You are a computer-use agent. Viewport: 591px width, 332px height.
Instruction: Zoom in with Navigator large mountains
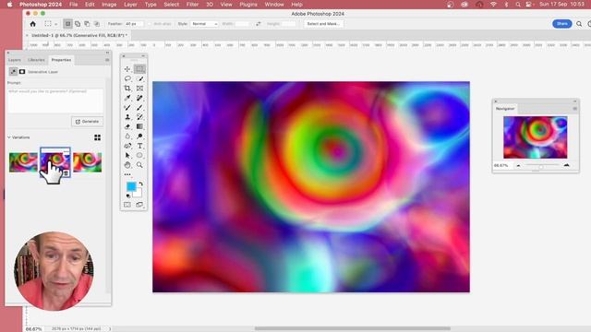pos(566,165)
